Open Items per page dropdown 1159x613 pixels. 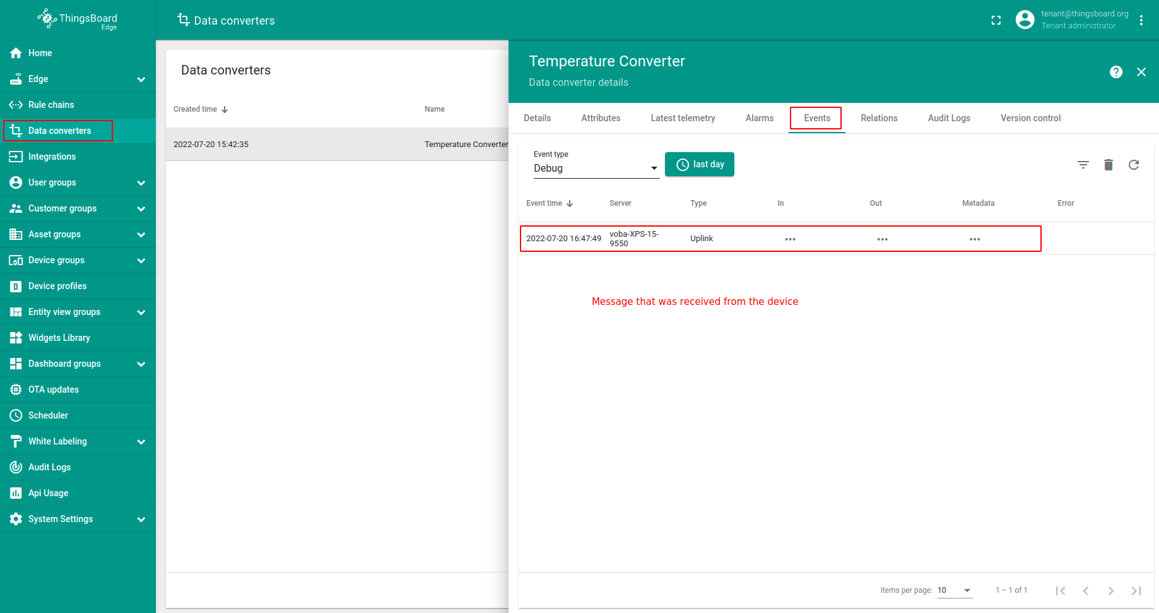[955, 590]
